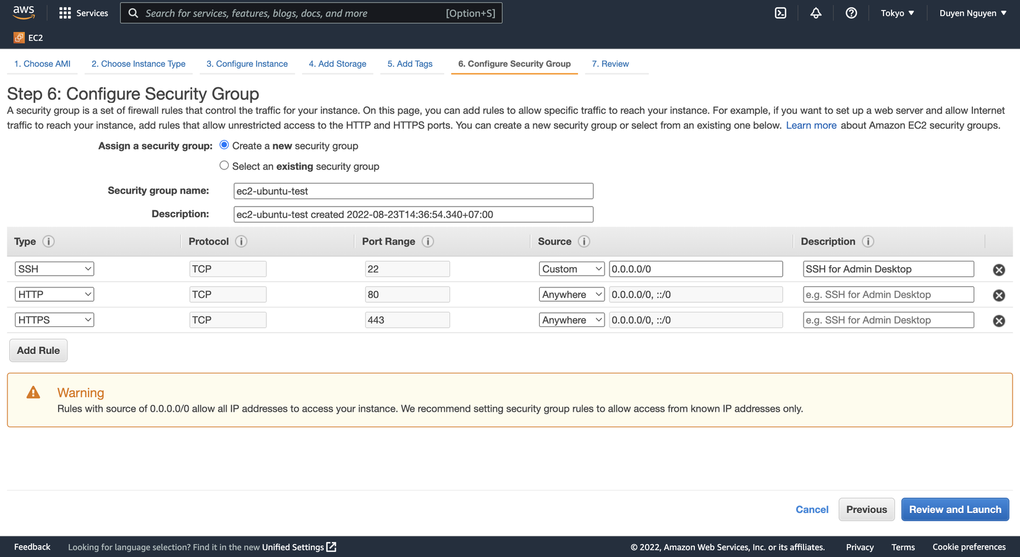Go to step 5 Add Tags
1020x557 pixels.
click(x=410, y=64)
